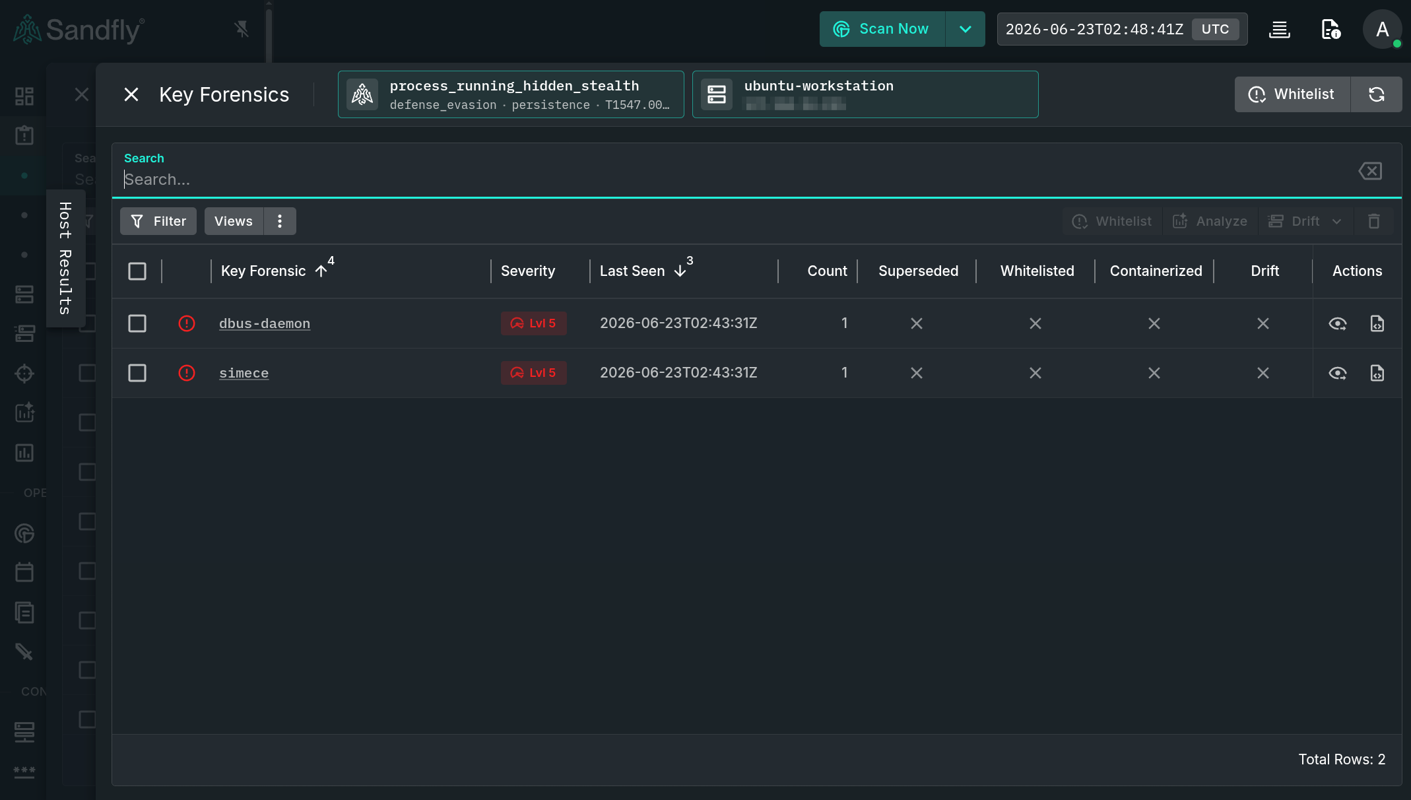Image resolution: width=1411 pixels, height=800 pixels.
Task: View simece result eye icon
Action: [1338, 373]
